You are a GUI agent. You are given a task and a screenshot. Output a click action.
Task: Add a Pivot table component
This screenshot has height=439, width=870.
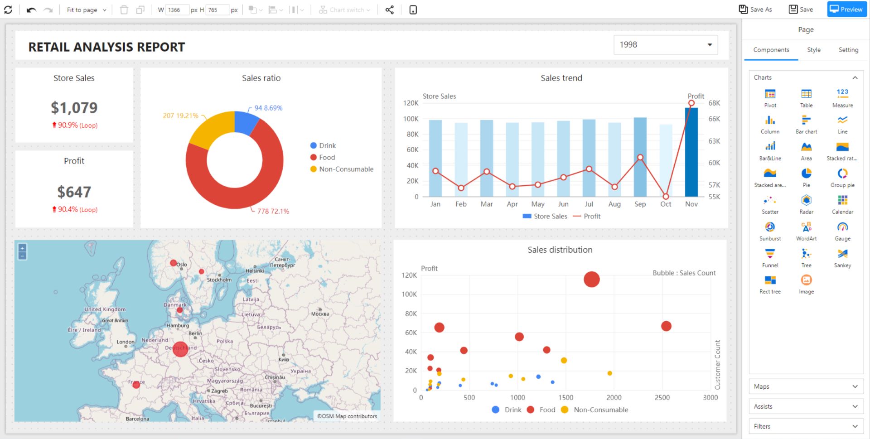(x=770, y=94)
